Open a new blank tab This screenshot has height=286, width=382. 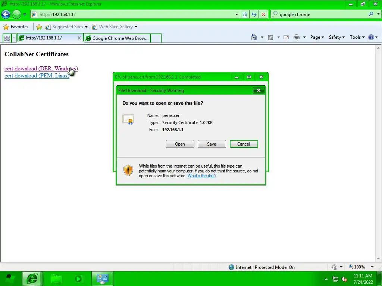[x=156, y=38]
